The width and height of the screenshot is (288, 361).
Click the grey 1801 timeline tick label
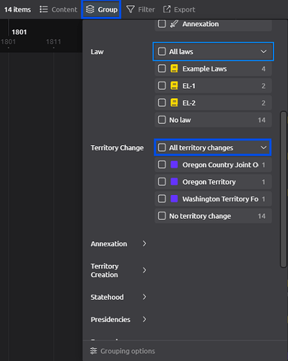pyautogui.click(x=8, y=42)
